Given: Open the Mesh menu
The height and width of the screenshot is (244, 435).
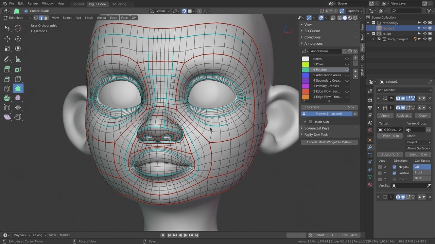Looking at the screenshot, I should click(x=89, y=18).
